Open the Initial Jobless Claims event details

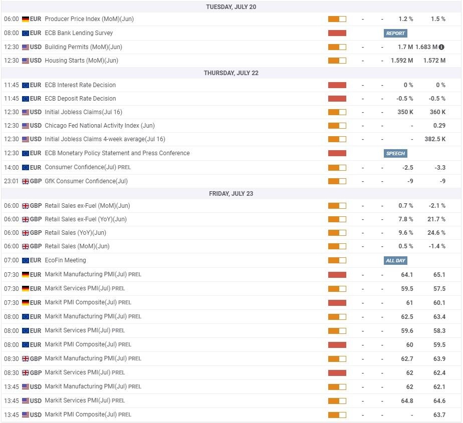80,112
